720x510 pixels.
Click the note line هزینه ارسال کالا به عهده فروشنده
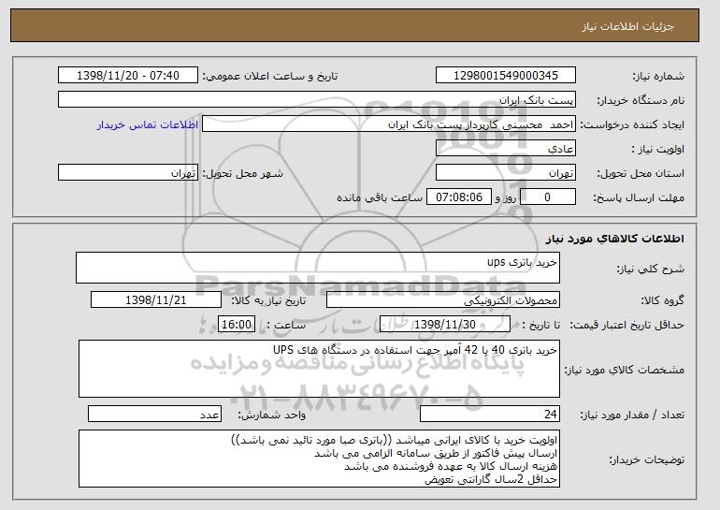click(x=451, y=466)
